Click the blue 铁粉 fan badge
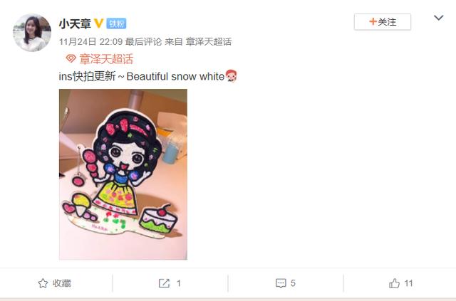This screenshot has height=301, width=456. click(x=116, y=23)
